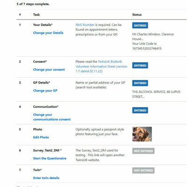Image resolution: width=187 pixels, height=187 pixels.
Task: Click the NOT ENTERED badge for Twin
Action: tap(144, 171)
